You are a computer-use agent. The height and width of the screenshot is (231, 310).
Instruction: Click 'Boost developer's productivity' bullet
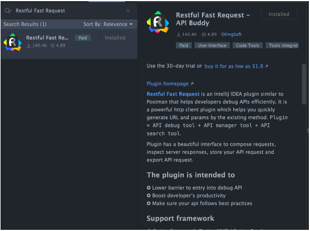pyautogui.click(x=189, y=195)
